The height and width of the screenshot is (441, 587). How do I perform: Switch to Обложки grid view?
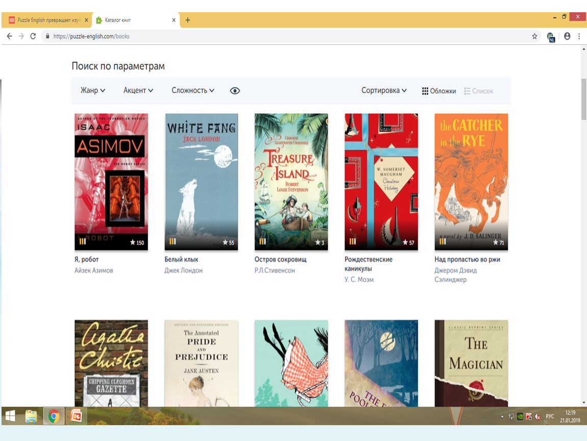[438, 91]
